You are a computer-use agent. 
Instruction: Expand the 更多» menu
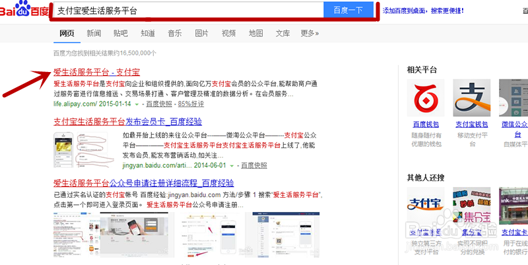(x=310, y=34)
